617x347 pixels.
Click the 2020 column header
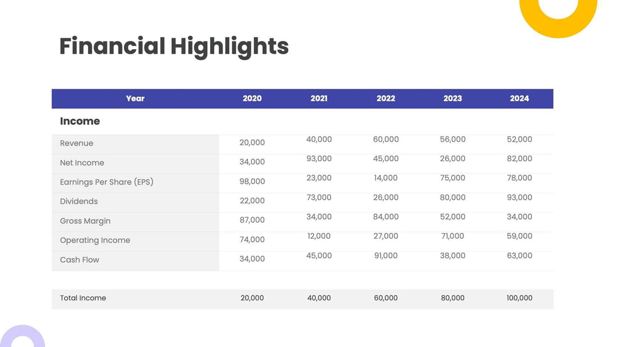point(252,98)
